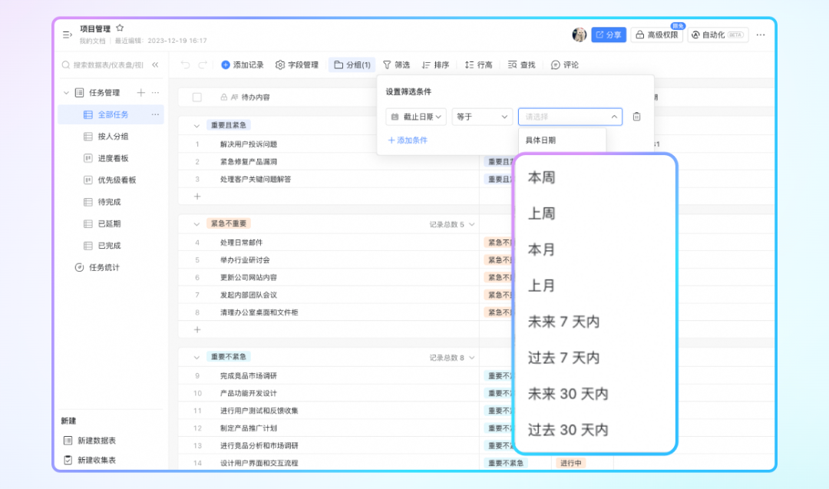Open 字段管理 field settings in toolbar
Screen dimensions: 829x489
click(x=297, y=65)
